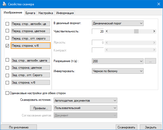The width and height of the screenshot is (163, 130).
Task: Expand the Черное по белому invert dropdown
Action: tap(118, 71)
